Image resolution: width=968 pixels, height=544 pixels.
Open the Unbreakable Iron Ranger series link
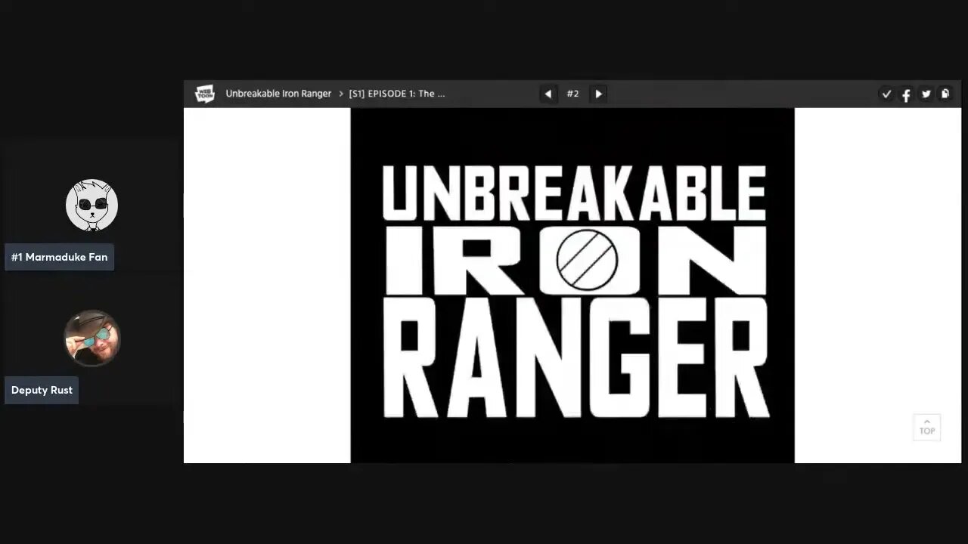[278, 94]
